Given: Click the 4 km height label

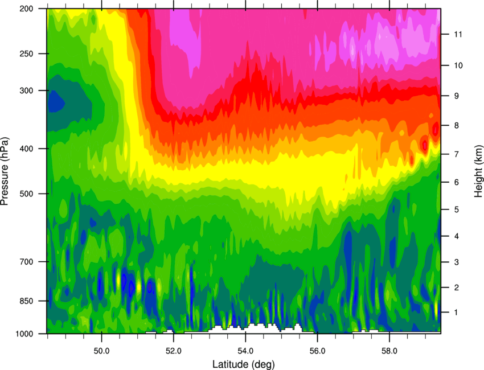Looking at the screenshot, I should 456,236.
